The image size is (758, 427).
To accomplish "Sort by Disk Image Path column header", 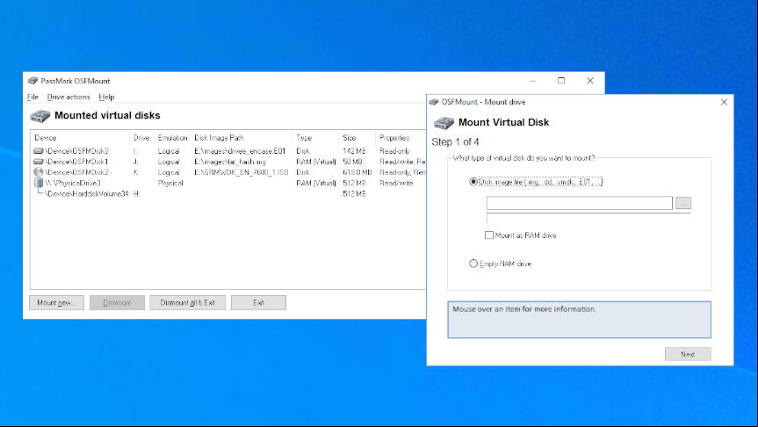I will point(242,138).
